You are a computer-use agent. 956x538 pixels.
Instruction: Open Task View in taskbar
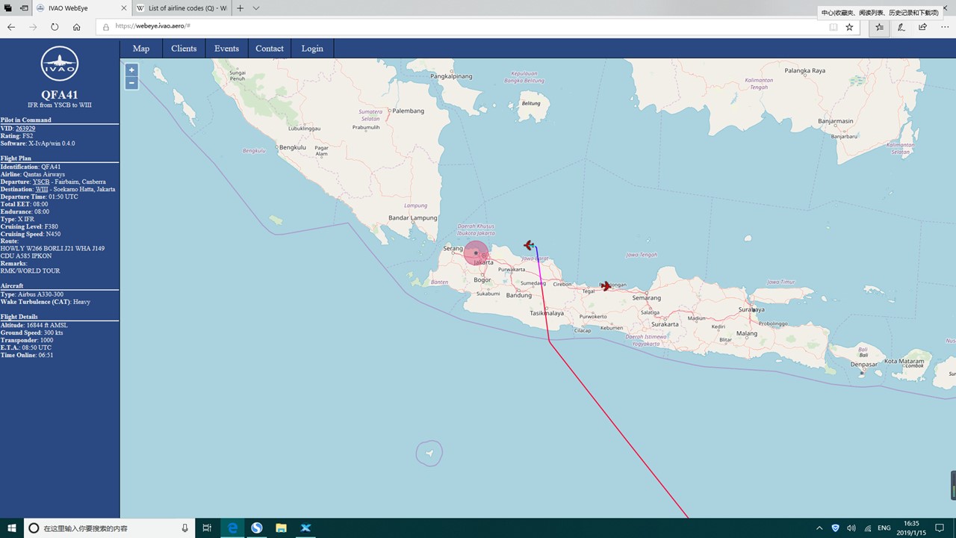[x=207, y=528]
